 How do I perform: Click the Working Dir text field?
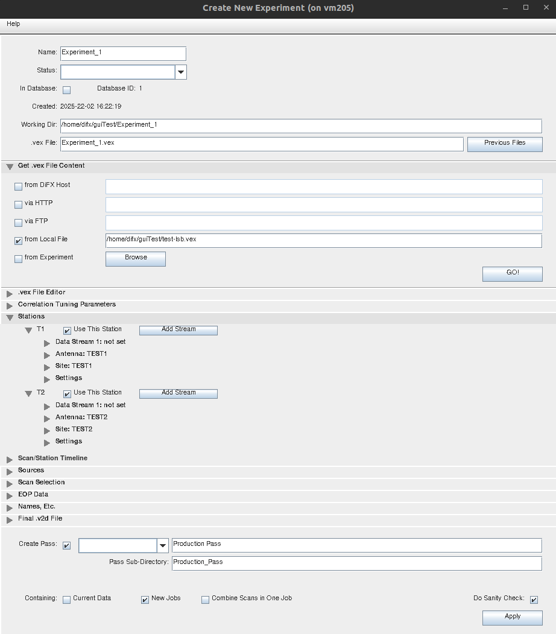(300, 125)
